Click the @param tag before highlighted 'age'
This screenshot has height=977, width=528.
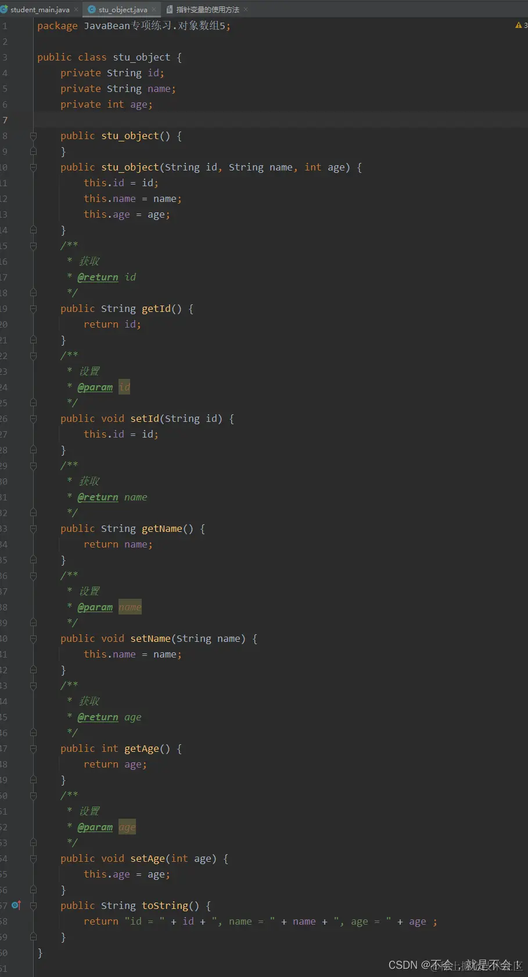pos(95,827)
